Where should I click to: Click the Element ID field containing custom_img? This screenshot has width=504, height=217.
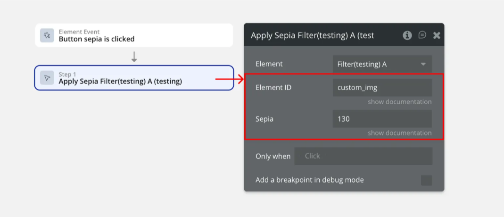pyautogui.click(x=382, y=87)
